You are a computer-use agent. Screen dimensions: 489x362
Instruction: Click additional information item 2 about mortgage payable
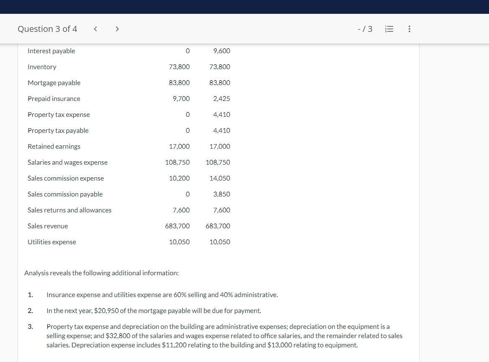tap(154, 310)
